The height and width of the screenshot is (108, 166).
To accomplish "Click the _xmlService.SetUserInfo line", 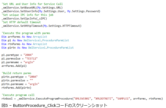I will coord(51,11).
